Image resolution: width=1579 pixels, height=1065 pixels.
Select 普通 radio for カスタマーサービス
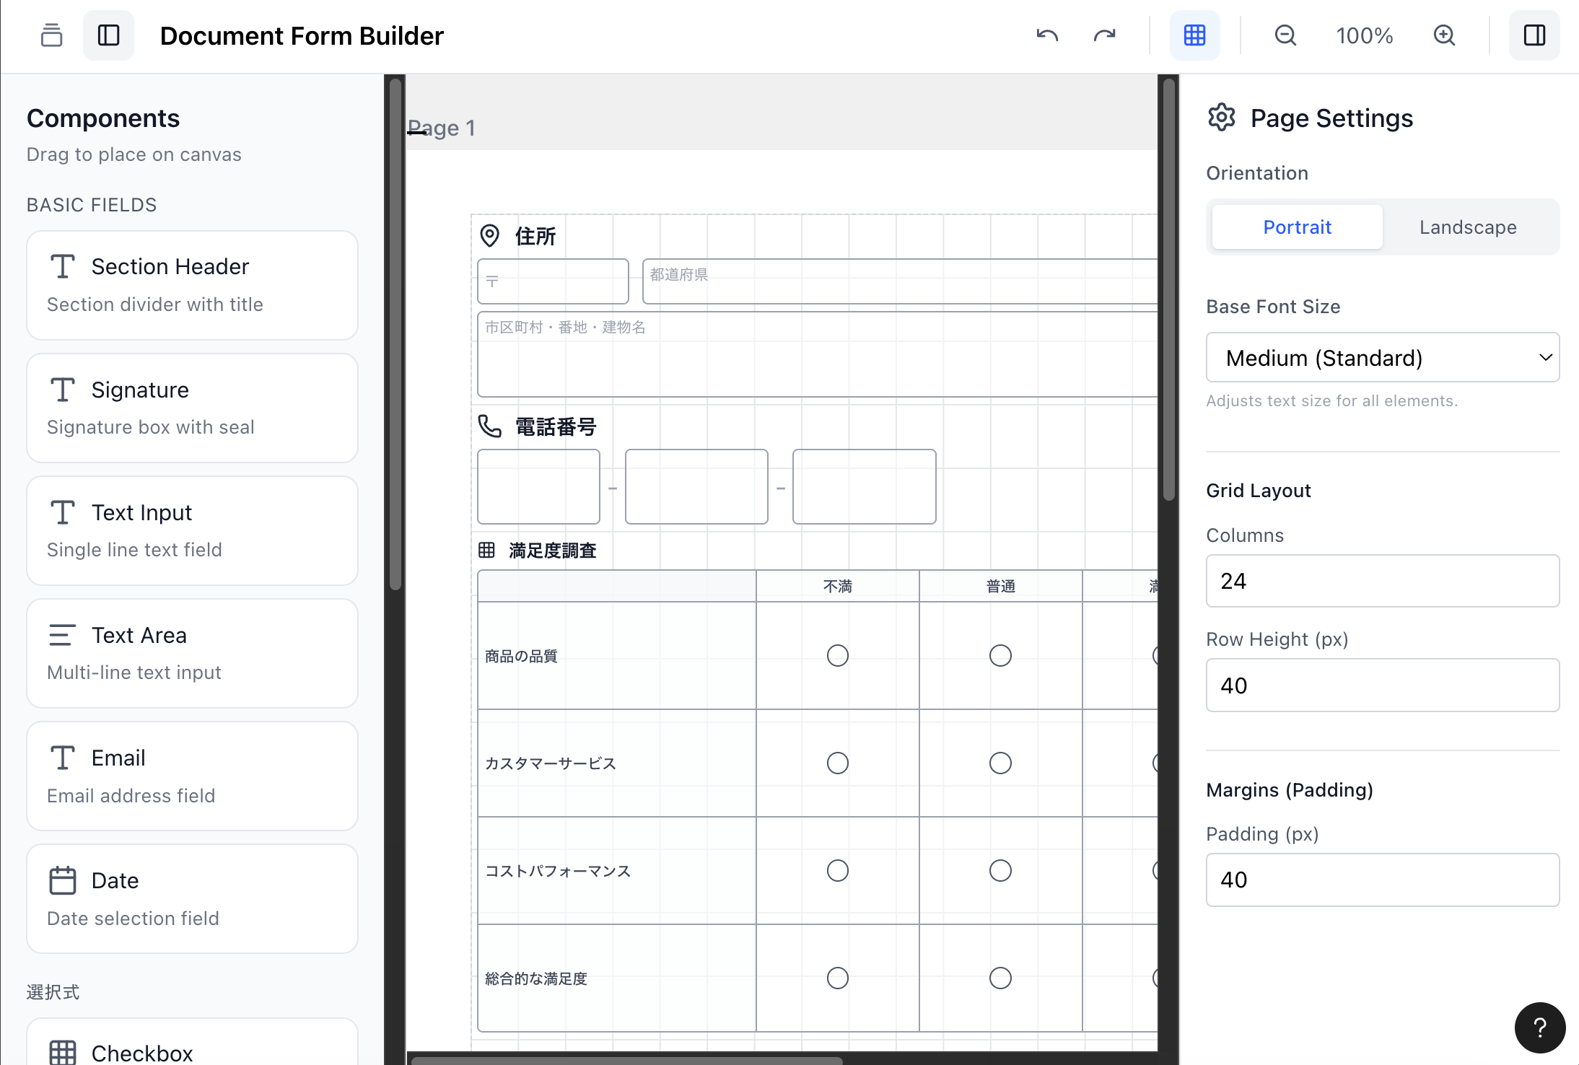click(1000, 763)
